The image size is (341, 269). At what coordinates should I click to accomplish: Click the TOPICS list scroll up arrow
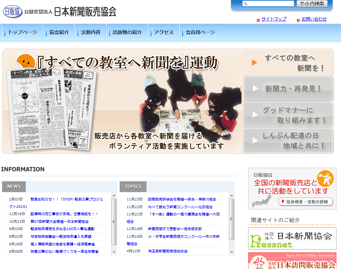click(x=232, y=196)
